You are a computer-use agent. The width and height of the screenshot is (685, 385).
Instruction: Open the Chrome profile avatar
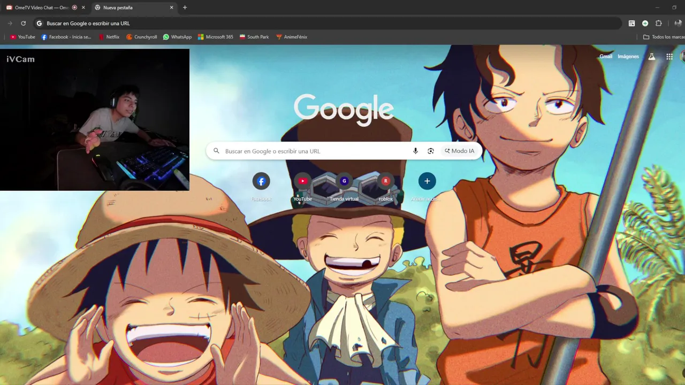point(679,24)
